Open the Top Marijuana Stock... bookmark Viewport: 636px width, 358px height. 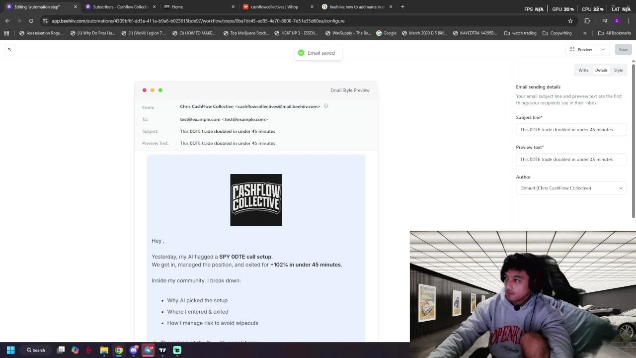coord(246,33)
